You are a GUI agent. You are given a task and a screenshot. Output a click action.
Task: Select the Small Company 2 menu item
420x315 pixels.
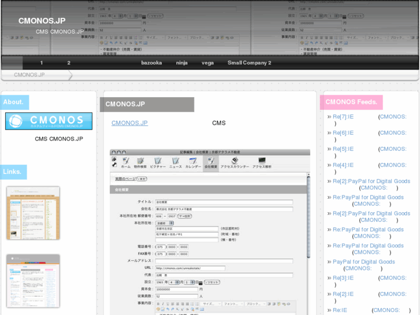coord(249,62)
